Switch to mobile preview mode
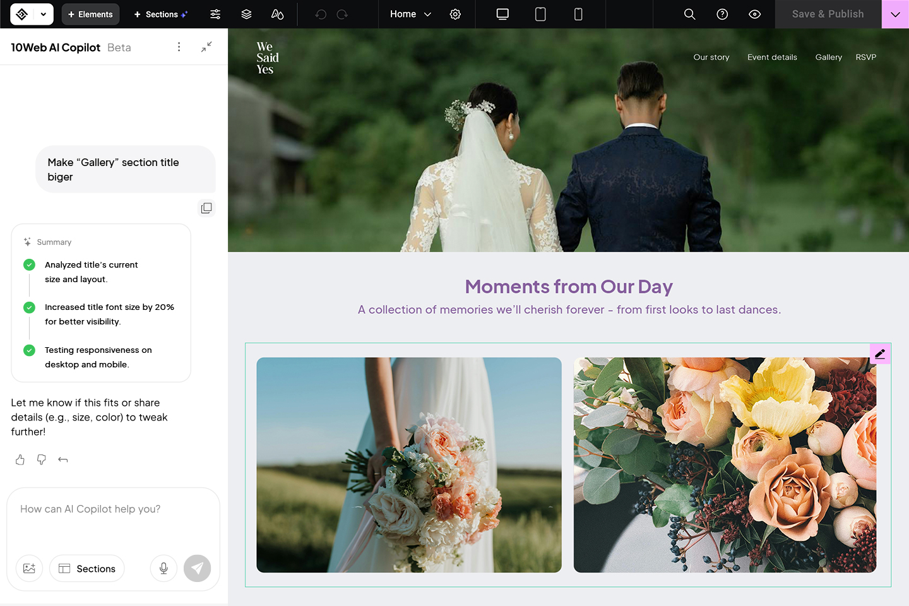This screenshot has width=909, height=606. point(578,14)
